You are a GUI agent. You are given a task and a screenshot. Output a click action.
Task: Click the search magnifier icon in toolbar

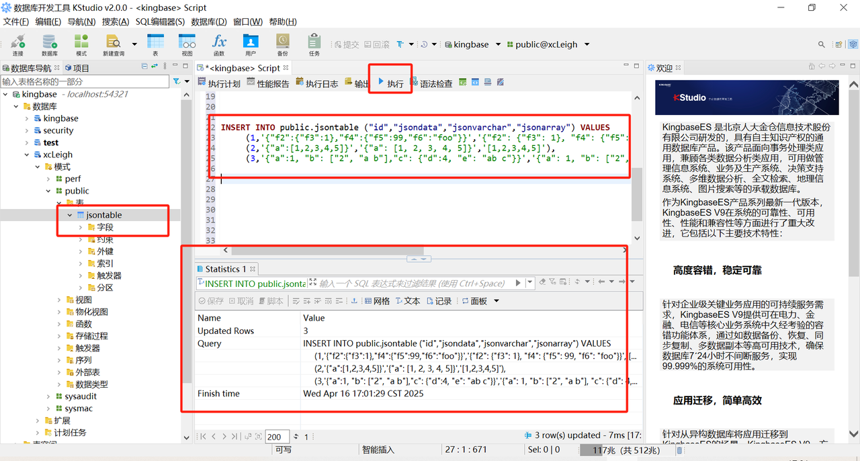coord(822,44)
